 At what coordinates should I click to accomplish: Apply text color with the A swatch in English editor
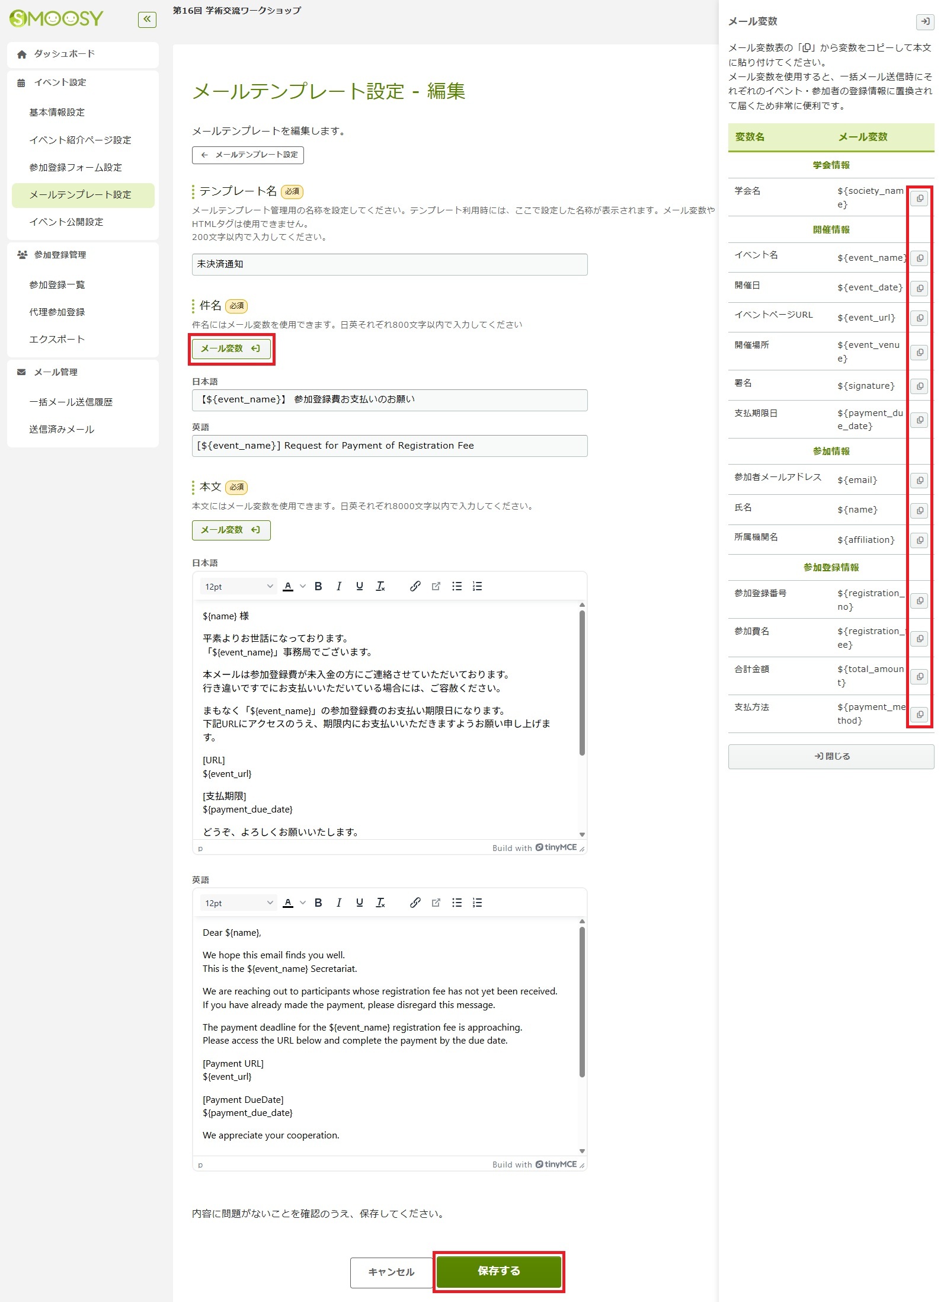288,903
